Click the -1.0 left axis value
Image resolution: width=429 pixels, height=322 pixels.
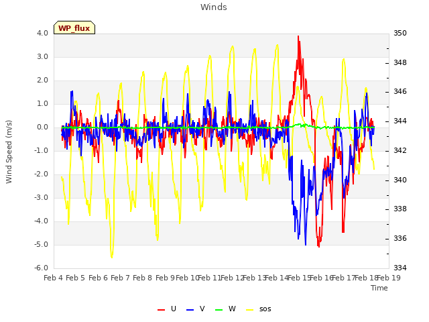tap(41, 150)
